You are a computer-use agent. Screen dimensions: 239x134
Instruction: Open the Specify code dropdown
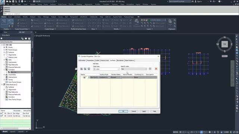coord(134,69)
